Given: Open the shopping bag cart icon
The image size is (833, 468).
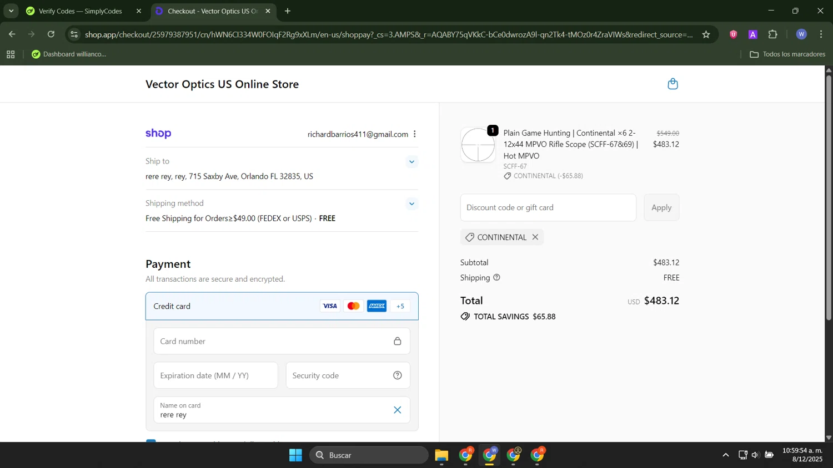Looking at the screenshot, I should 673,84.
